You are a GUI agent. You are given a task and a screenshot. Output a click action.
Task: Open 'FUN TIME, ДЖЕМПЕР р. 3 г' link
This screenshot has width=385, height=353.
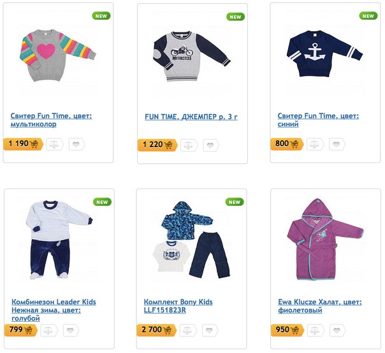pos(191,117)
